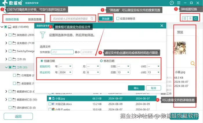
Task: Switch to preview pane view
Action: [195, 19]
